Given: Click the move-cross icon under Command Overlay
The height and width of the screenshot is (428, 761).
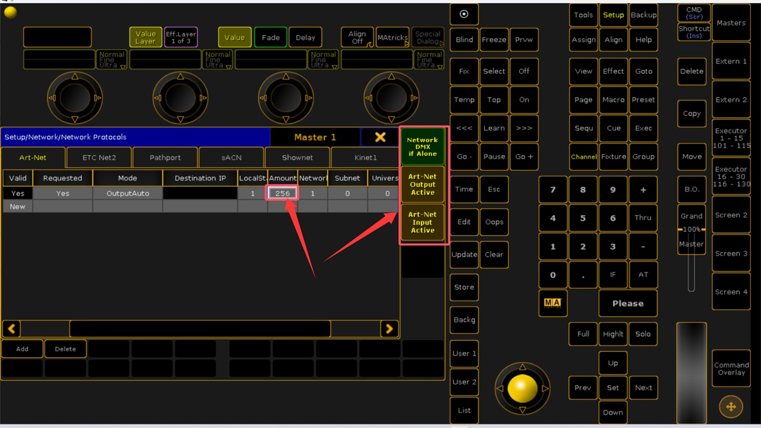Looking at the screenshot, I should (731, 407).
